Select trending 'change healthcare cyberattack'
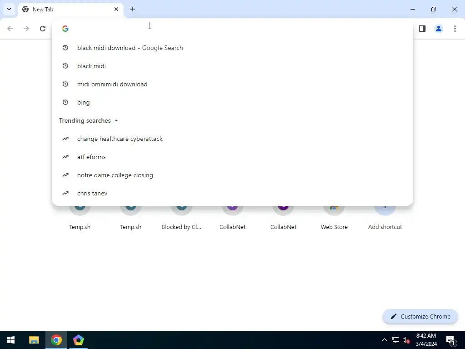This screenshot has width=465, height=349. click(232, 139)
